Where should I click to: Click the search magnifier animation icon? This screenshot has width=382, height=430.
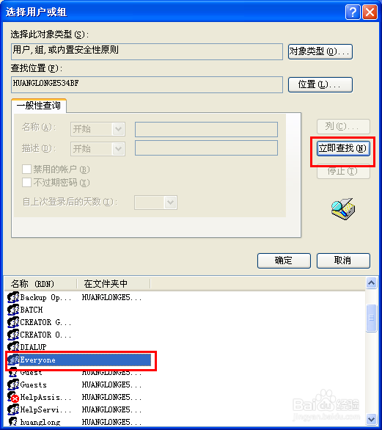point(343,208)
